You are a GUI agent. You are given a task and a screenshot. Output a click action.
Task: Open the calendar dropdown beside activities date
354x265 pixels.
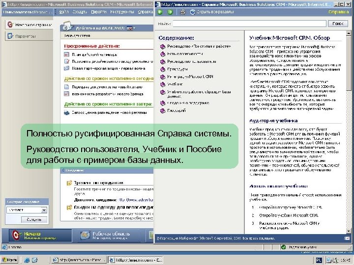pos(131,28)
